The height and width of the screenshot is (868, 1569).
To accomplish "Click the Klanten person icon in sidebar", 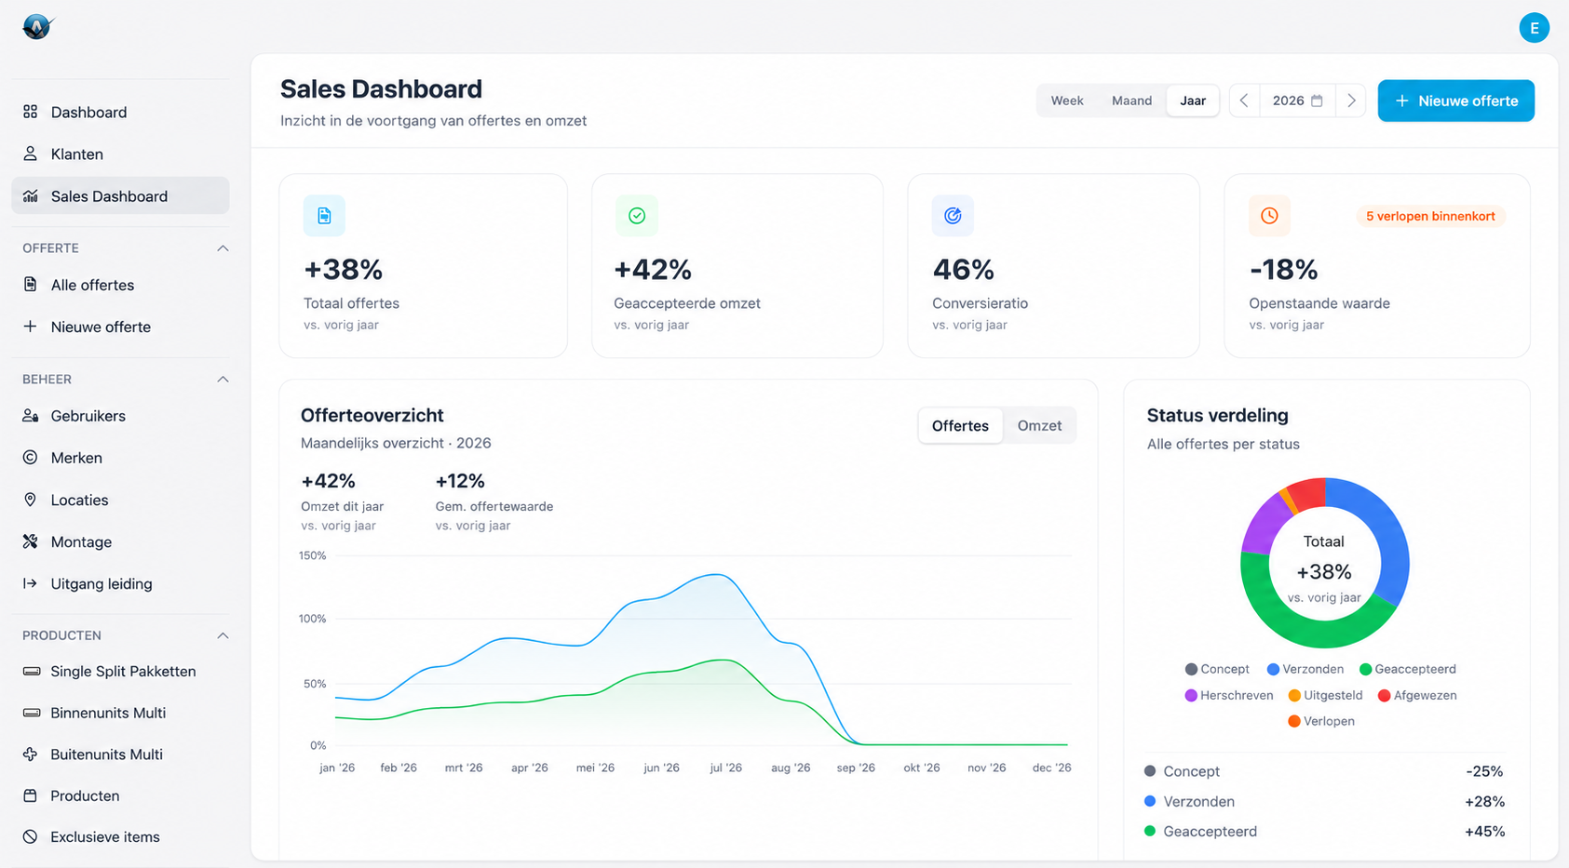I will [x=31, y=154].
